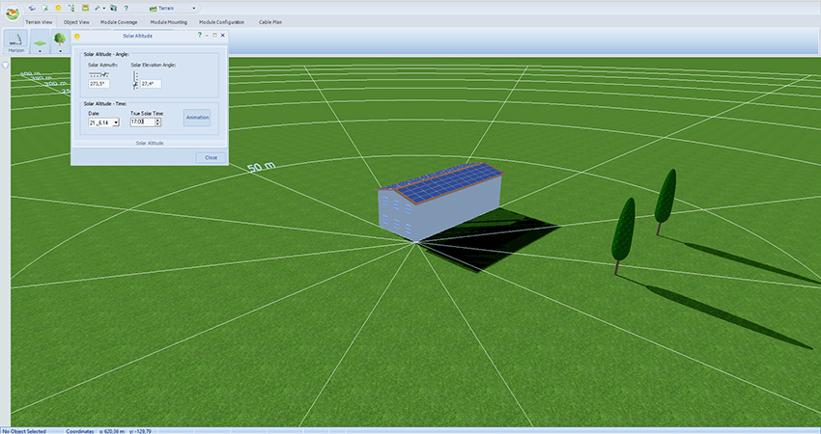Expand dropdown under terrain surface icon
821x434 pixels.
click(40, 51)
